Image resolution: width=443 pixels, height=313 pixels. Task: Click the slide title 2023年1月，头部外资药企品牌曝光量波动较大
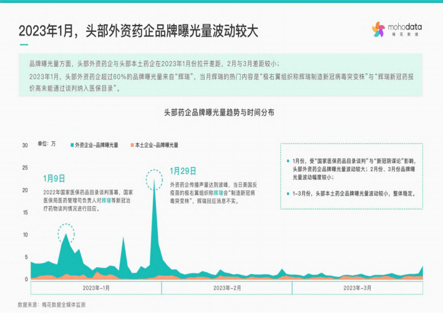[x=139, y=31]
